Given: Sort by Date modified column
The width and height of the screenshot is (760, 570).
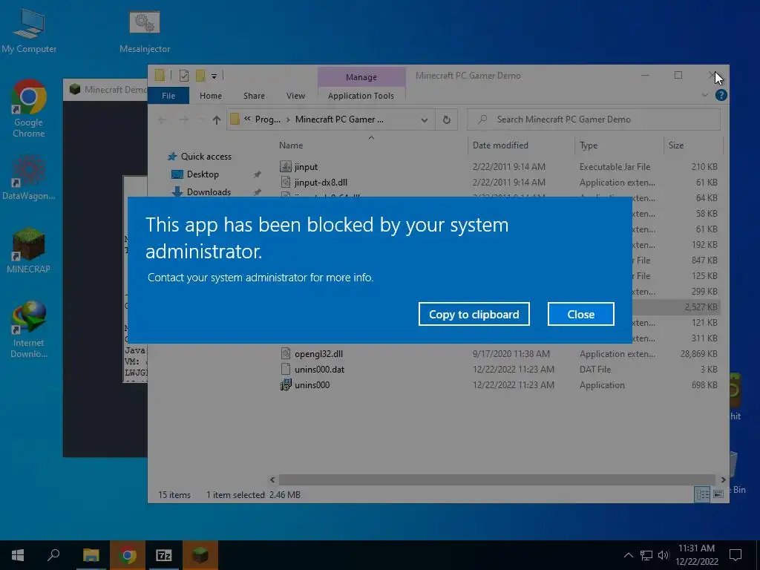Looking at the screenshot, I should point(500,145).
